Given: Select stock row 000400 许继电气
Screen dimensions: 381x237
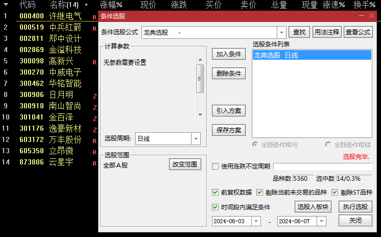Looking at the screenshot, I should pyautogui.click(x=49, y=16).
